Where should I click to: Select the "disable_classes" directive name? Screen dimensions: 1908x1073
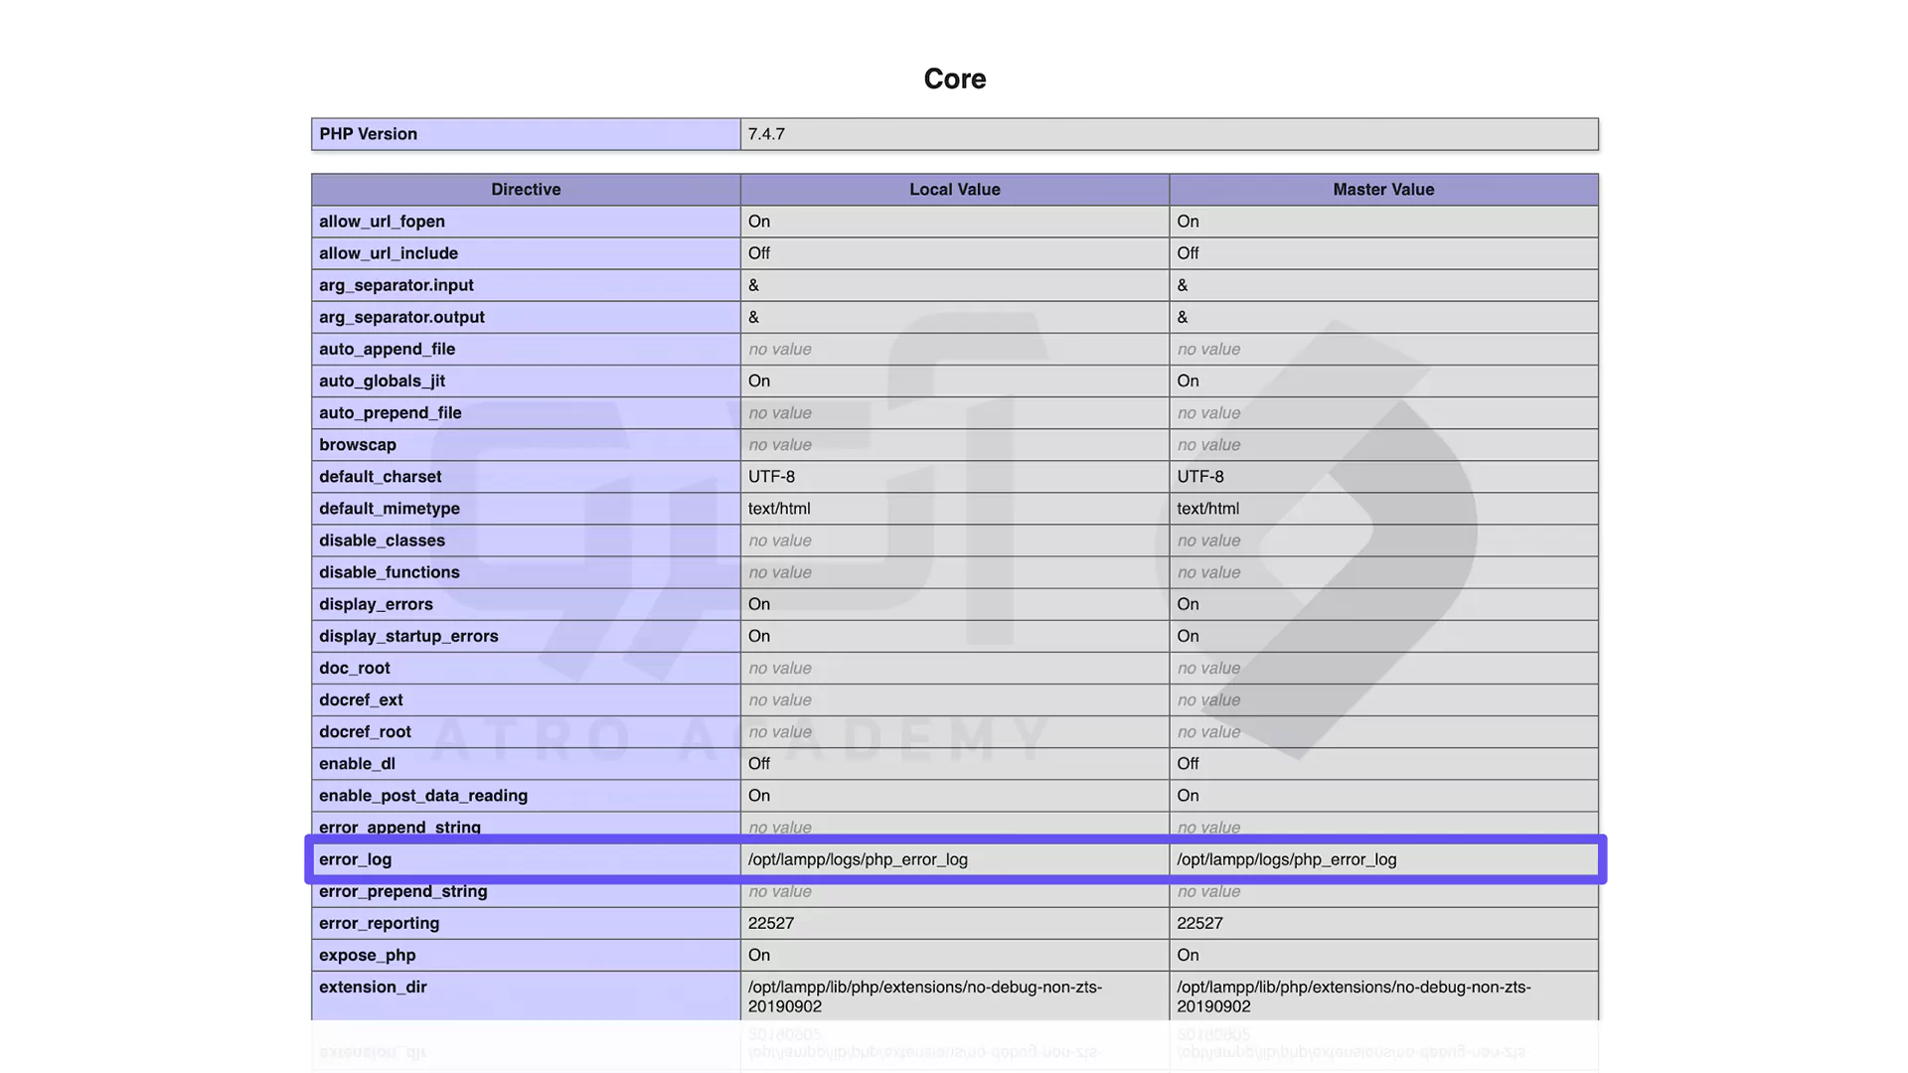[x=382, y=540]
